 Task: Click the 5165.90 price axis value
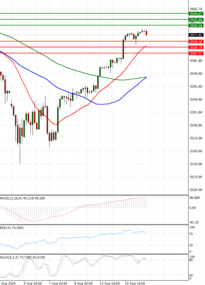point(196,151)
